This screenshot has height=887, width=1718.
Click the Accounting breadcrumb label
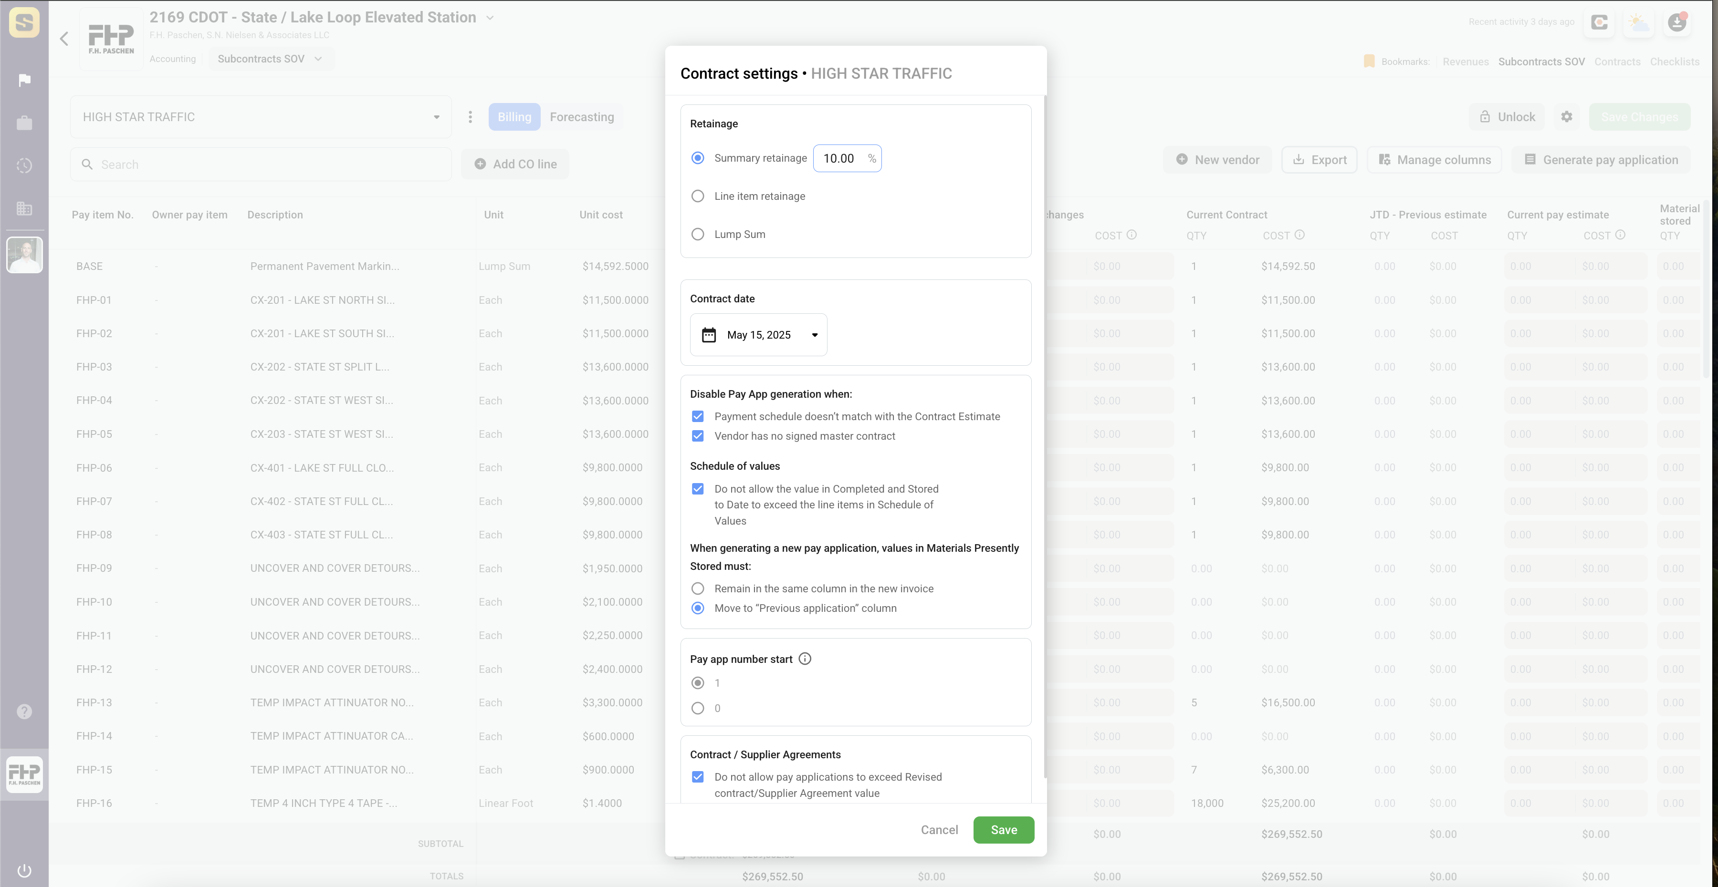pos(173,59)
